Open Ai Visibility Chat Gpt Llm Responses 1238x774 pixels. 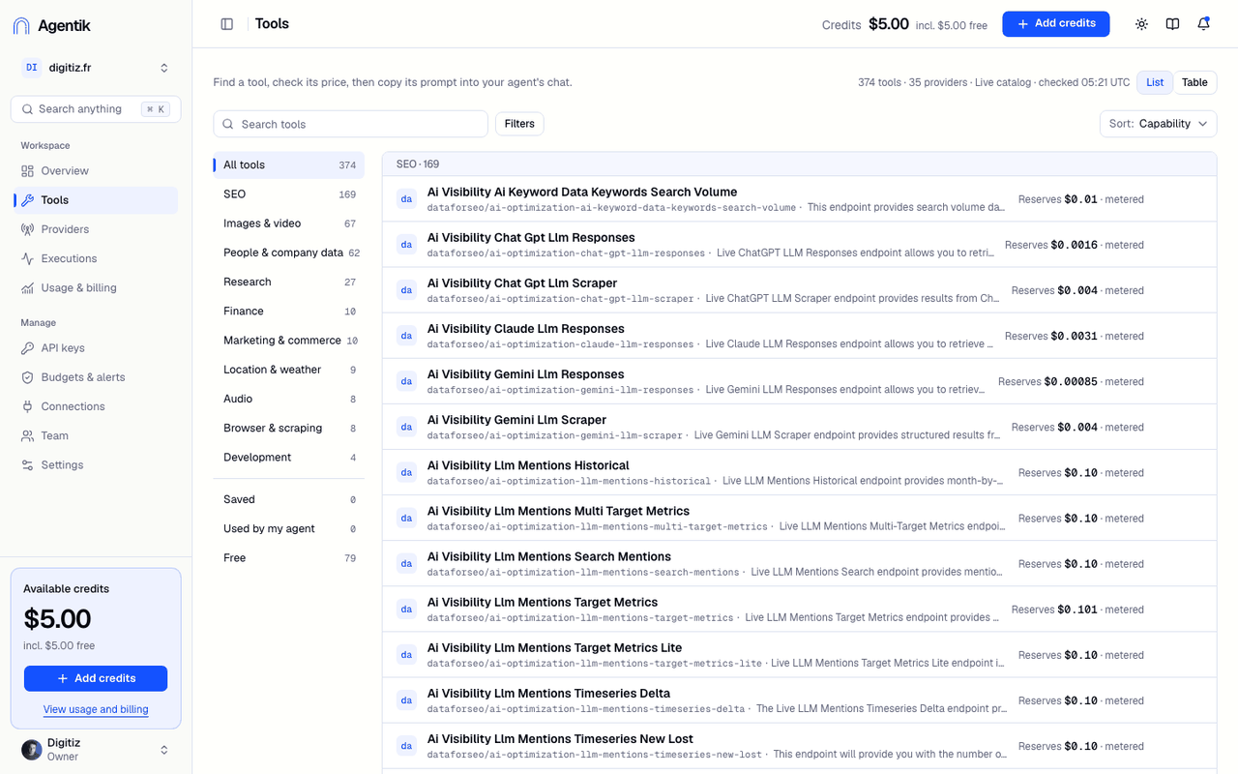click(799, 245)
